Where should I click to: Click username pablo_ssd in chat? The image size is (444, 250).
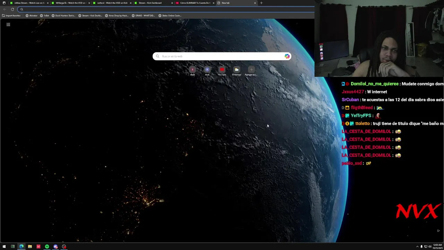(352, 163)
